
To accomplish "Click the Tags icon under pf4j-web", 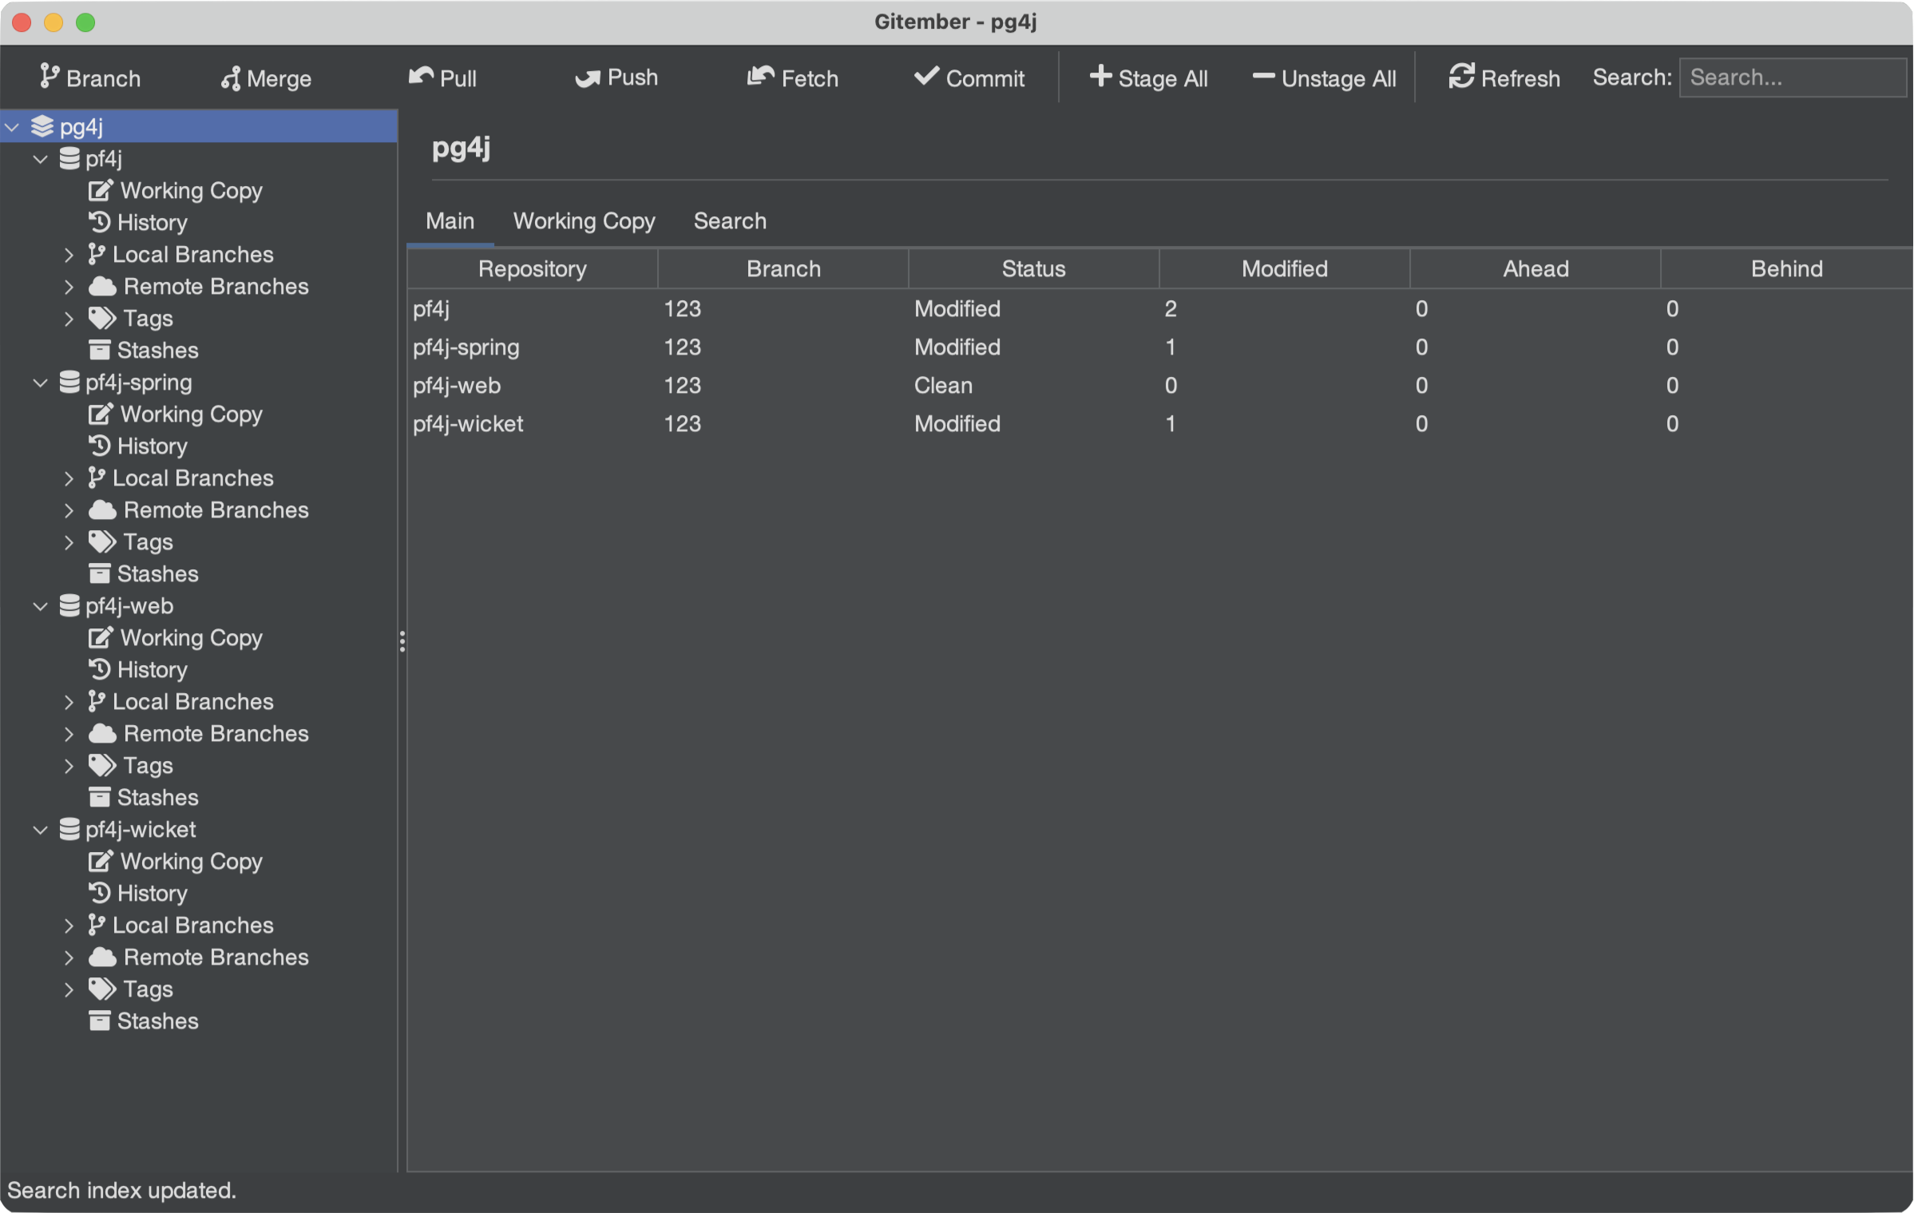I will (x=102, y=765).
